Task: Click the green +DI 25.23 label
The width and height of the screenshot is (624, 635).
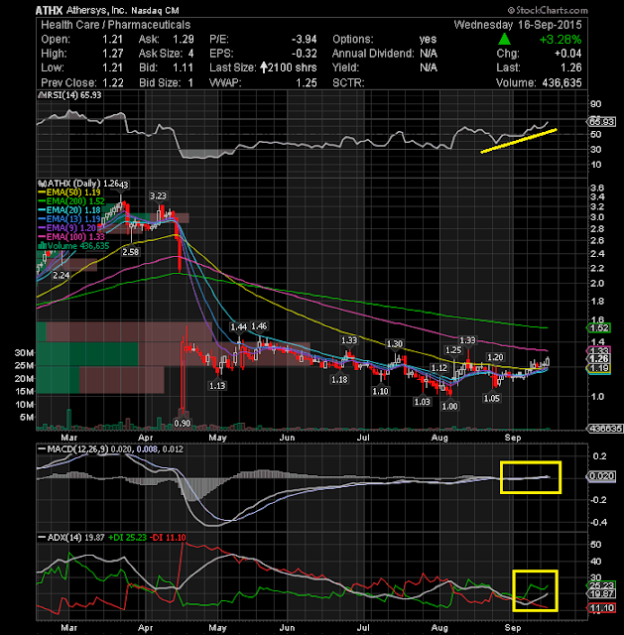Action: click(x=127, y=538)
